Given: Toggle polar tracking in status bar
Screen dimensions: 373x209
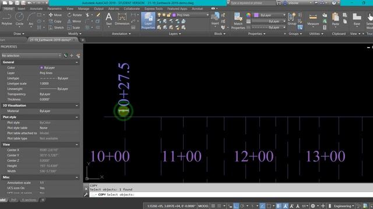Looking at the screenshot, I should (242, 206).
